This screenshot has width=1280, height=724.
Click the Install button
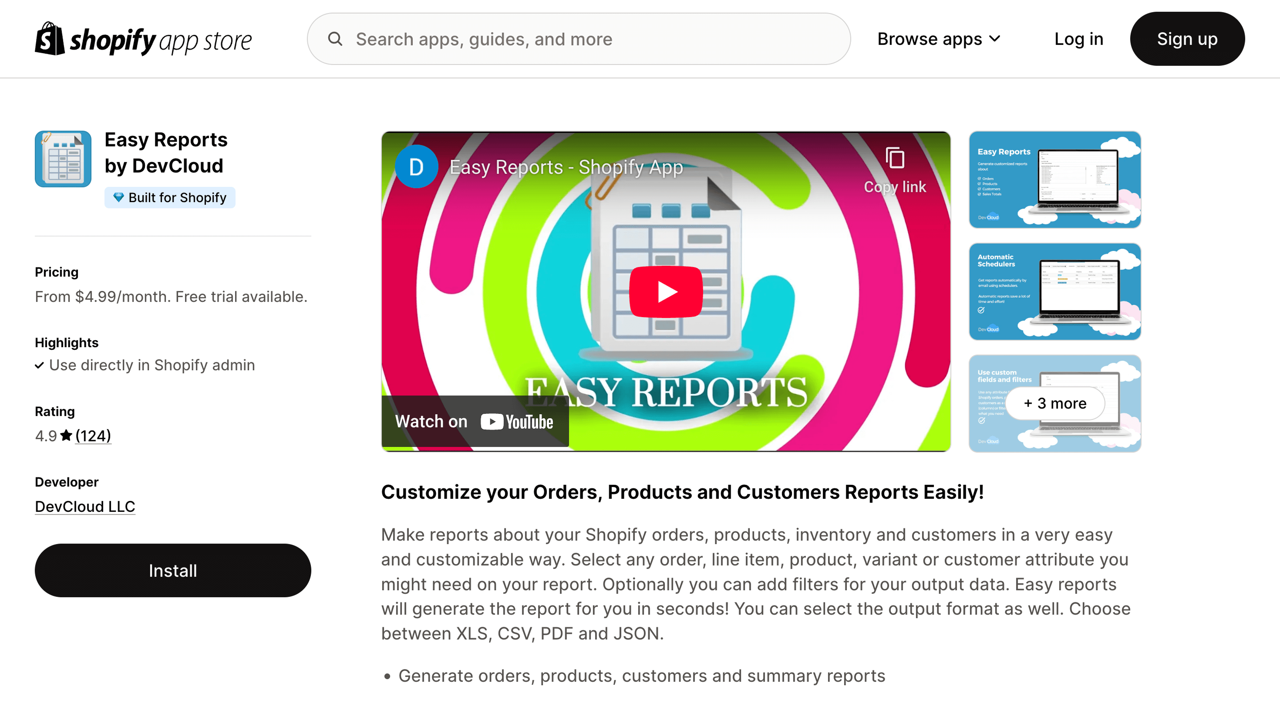172,570
